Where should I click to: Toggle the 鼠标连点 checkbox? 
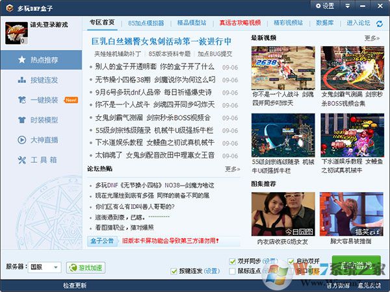coord(232,271)
